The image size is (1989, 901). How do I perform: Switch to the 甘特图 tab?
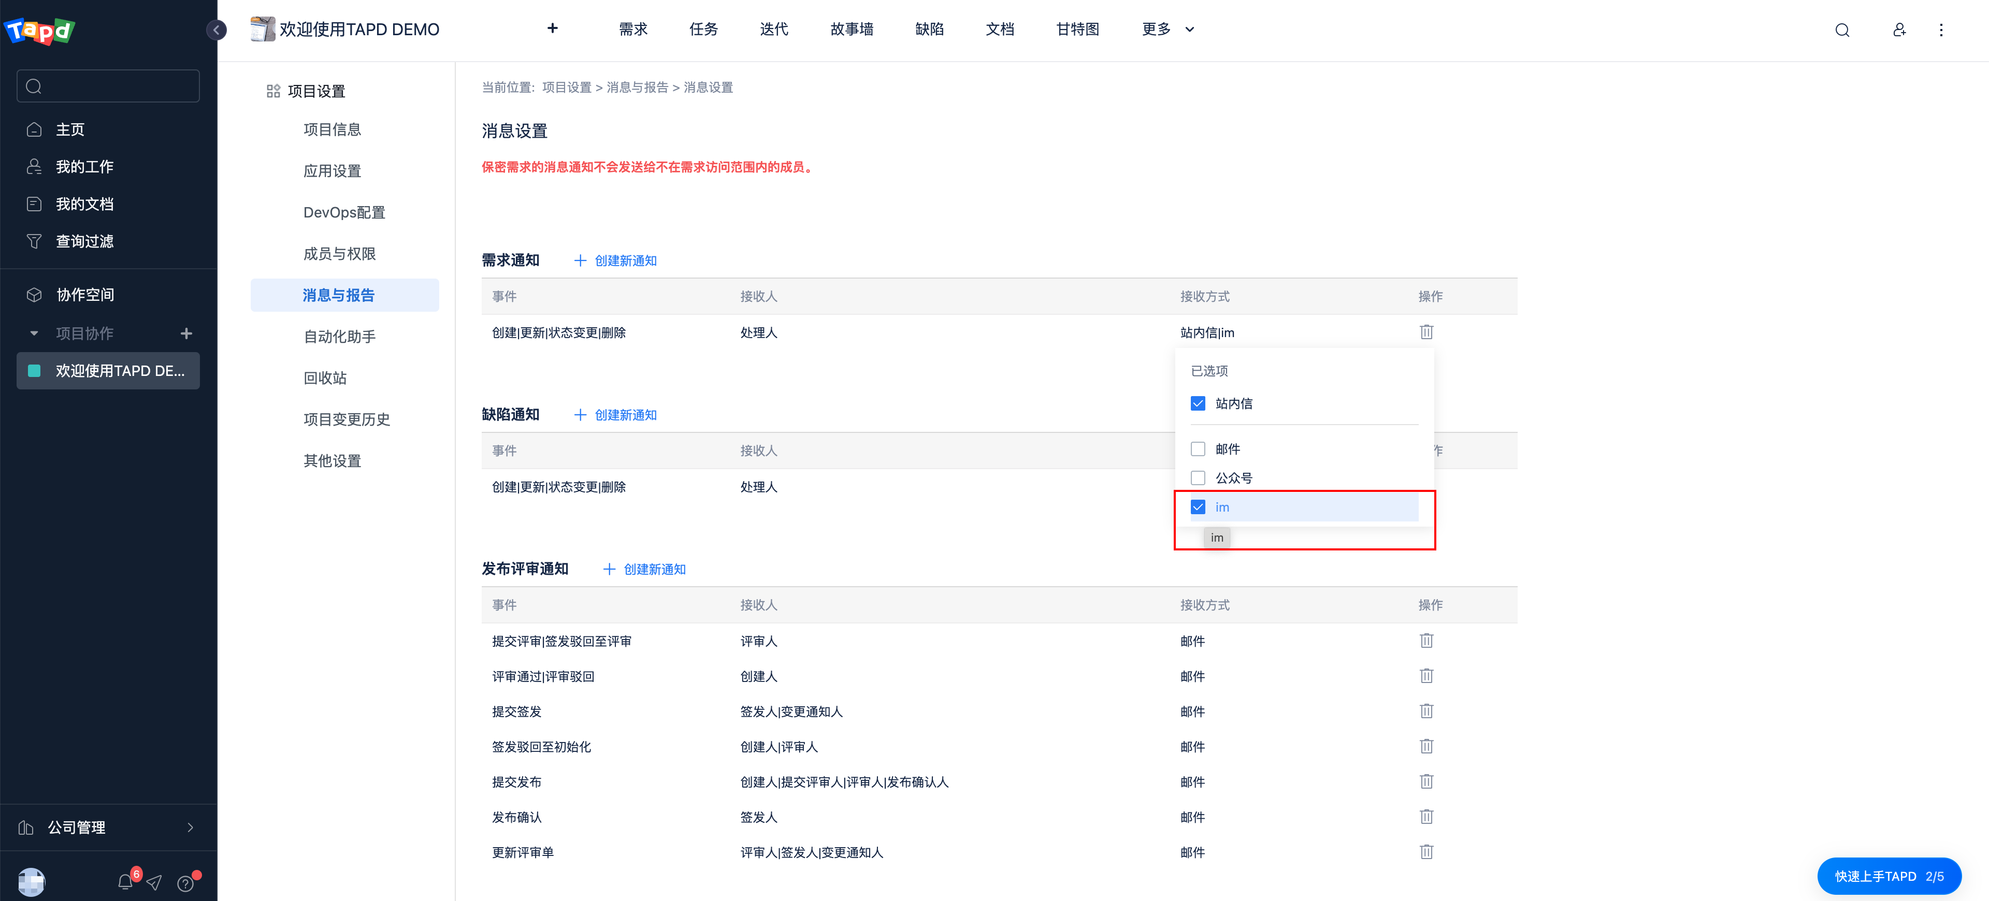pyautogui.click(x=1077, y=30)
